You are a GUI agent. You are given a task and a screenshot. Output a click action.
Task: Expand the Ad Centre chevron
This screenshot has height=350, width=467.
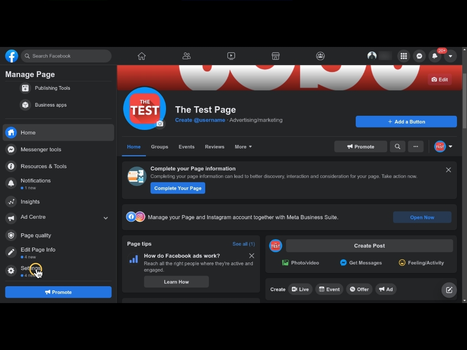click(105, 218)
